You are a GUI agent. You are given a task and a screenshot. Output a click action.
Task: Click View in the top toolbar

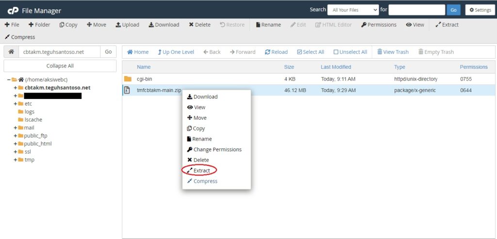tap(415, 25)
